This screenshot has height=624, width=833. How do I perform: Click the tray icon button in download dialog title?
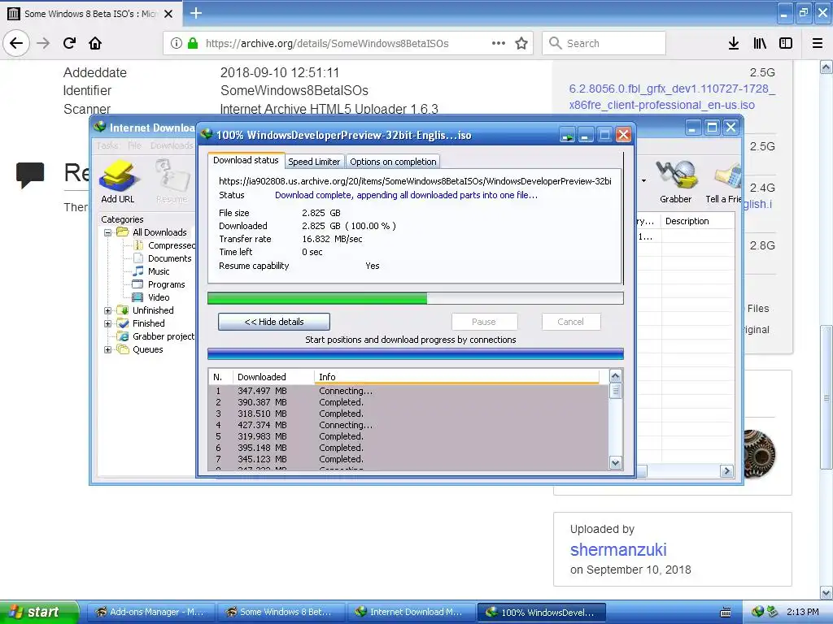pos(567,135)
